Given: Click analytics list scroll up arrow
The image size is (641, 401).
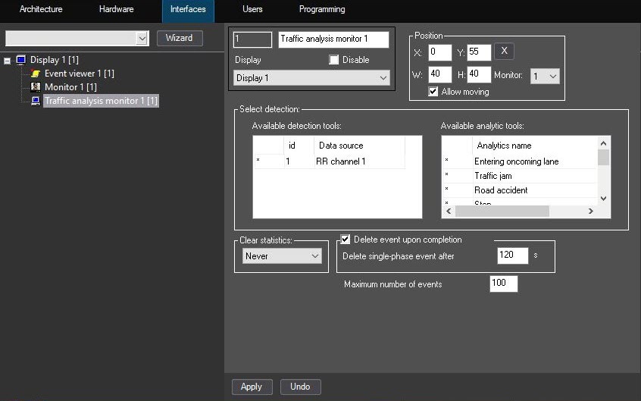Looking at the screenshot, I should 603,143.
